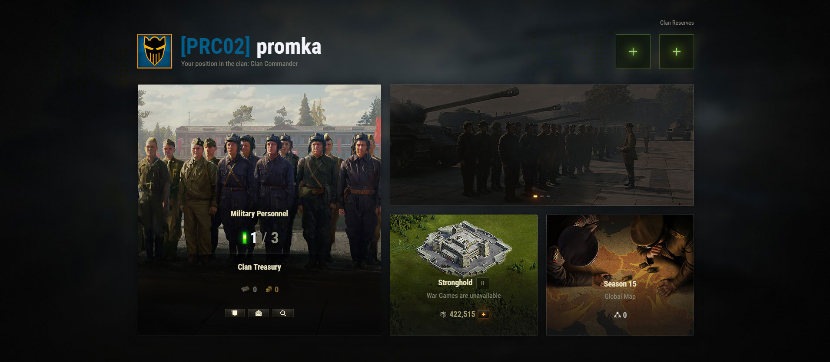The width and height of the screenshot is (830, 362).
Task: Click the PRC02 clan logo emblem
Action: pos(155,51)
